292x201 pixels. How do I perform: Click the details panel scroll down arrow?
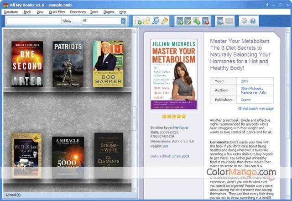coord(288,197)
